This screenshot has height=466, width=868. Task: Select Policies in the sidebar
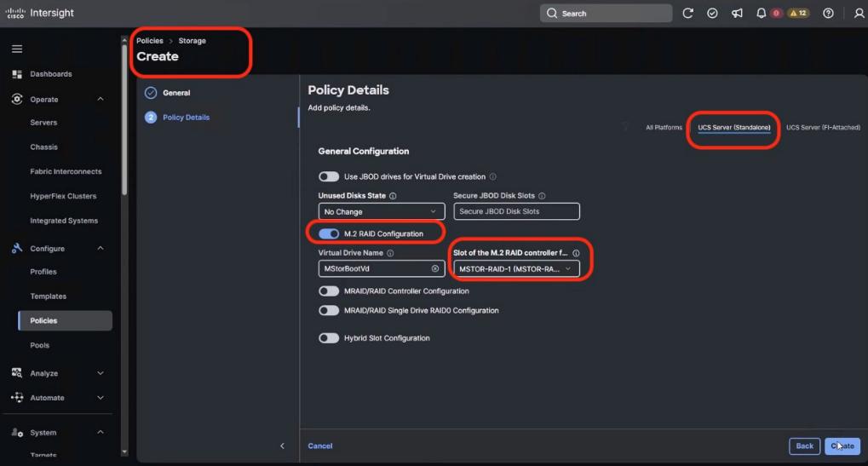click(x=66, y=320)
